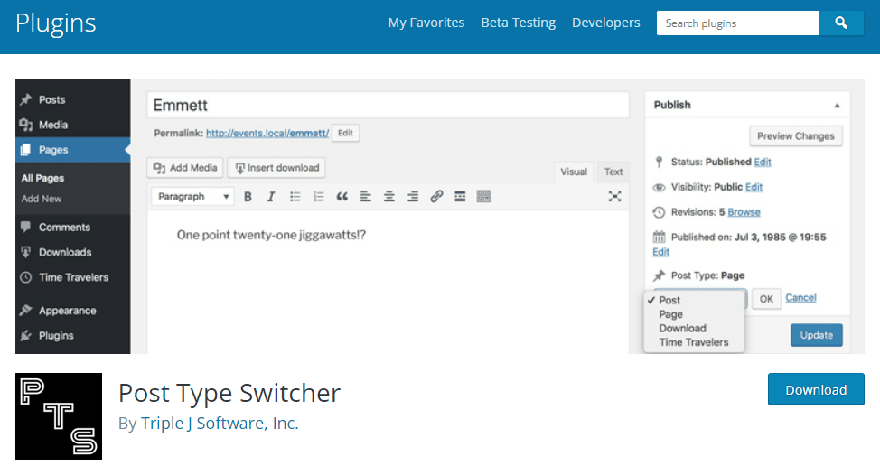Screen dimensions: 880x475
Task: Switch to the Visual editor tab
Action: point(574,172)
